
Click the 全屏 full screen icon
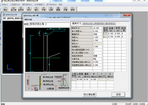point(51,9)
